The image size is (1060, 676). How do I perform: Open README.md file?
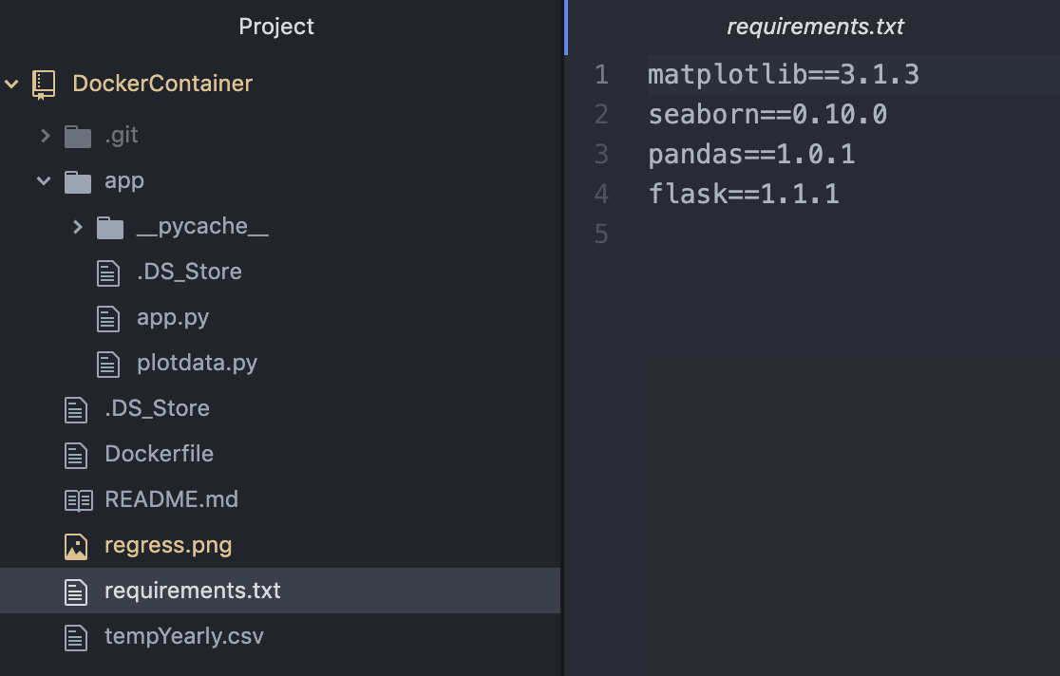point(172,499)
